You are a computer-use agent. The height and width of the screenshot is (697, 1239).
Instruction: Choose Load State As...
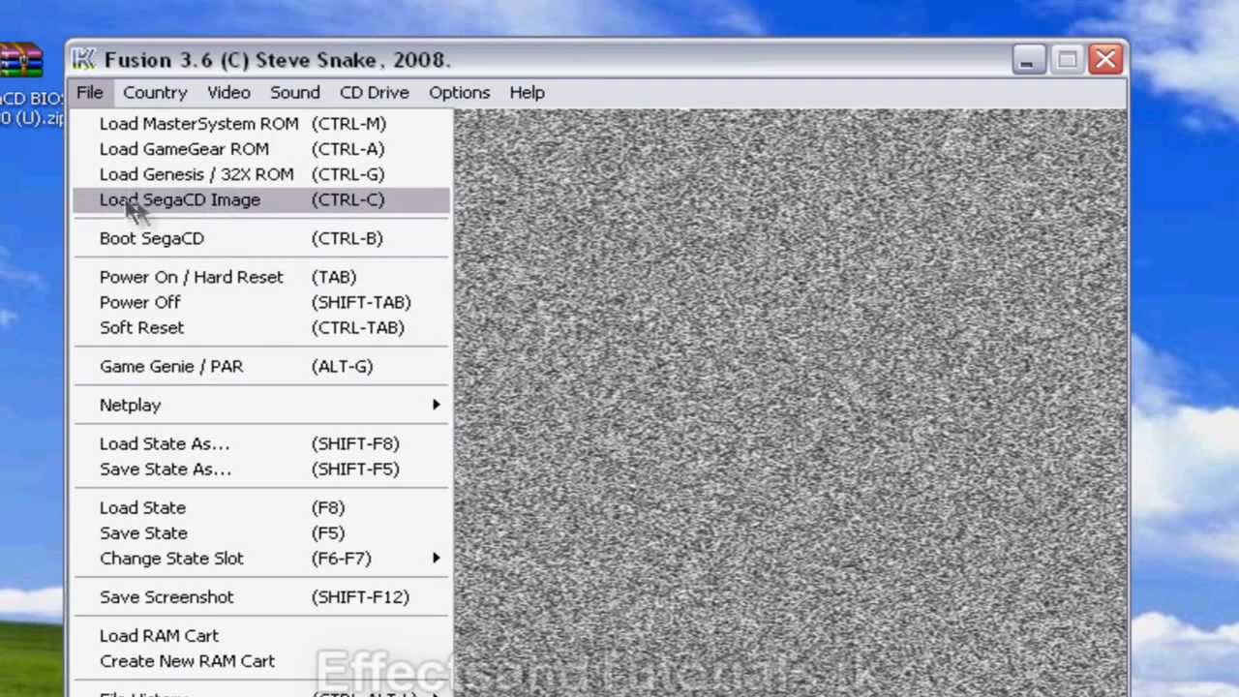click(261, 443)
